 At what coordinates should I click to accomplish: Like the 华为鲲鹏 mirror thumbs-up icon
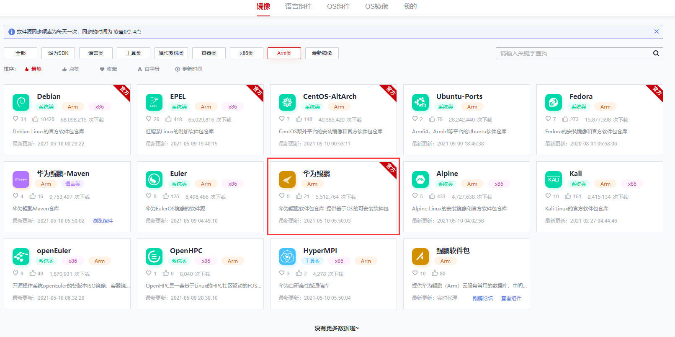tap(299, 196)
